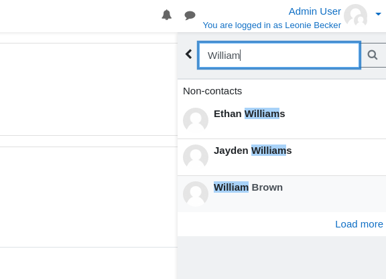Viewport: 386px width, 279px height.
Task: Select Jayden Williams from search results
Action: [281, 157]
